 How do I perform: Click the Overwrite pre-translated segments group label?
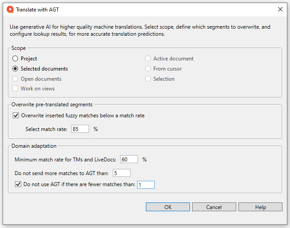(x=52, y=105)
